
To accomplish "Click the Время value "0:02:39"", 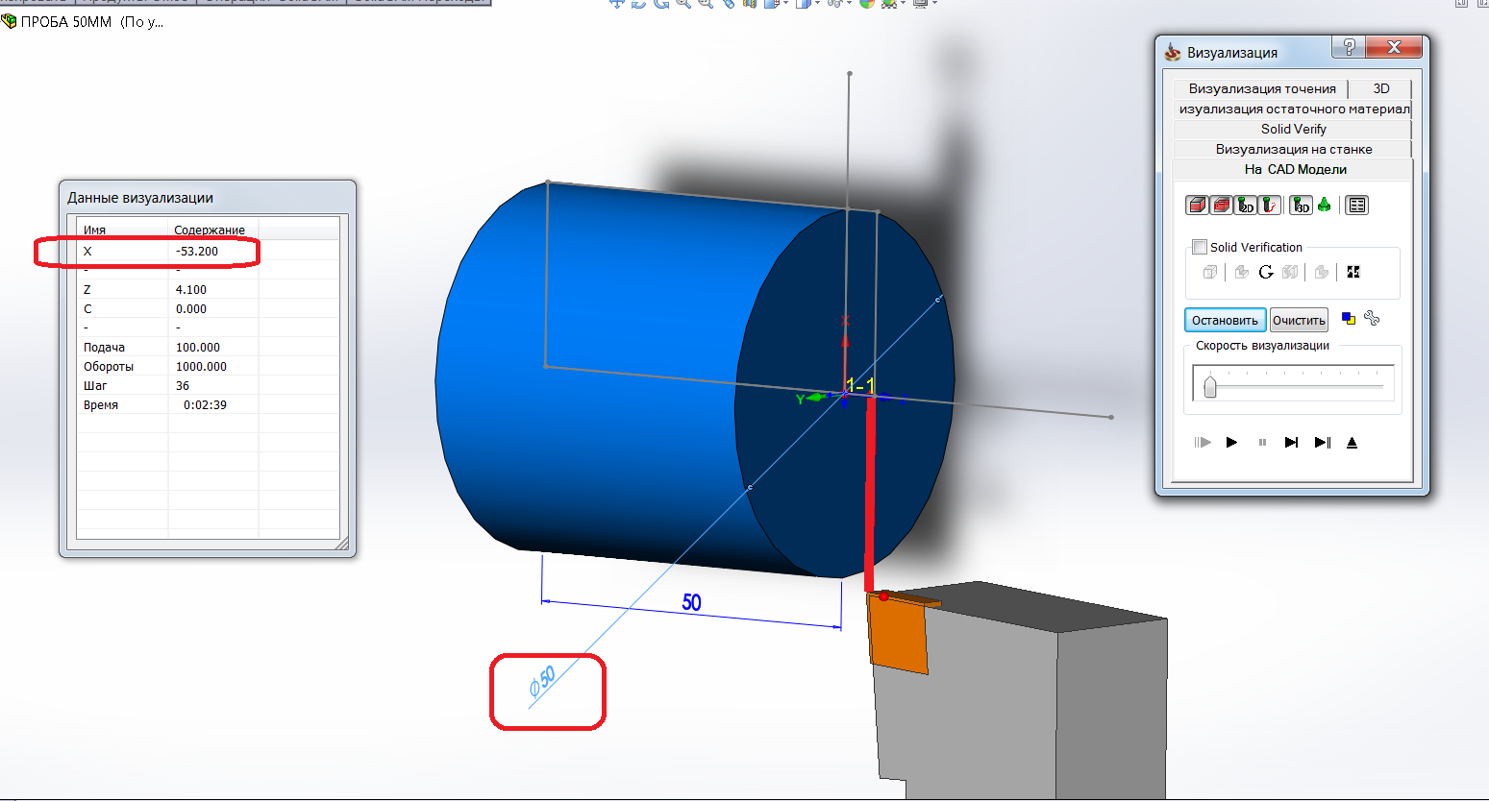I will [205, 405].
